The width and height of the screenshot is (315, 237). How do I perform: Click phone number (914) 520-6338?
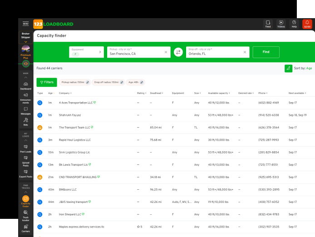pyautogui.click(x=268, y=115)
